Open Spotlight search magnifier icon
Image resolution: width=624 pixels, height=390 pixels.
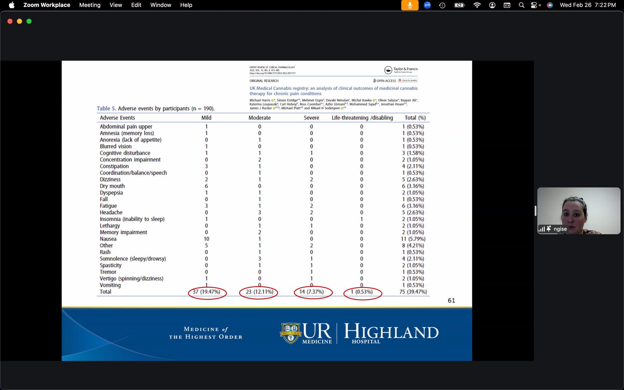pos(521,5)
